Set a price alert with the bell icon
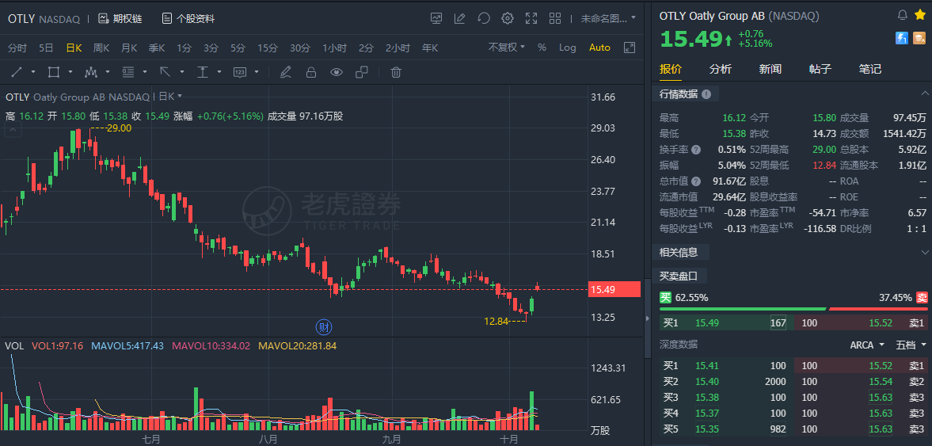 pos(902,15)
